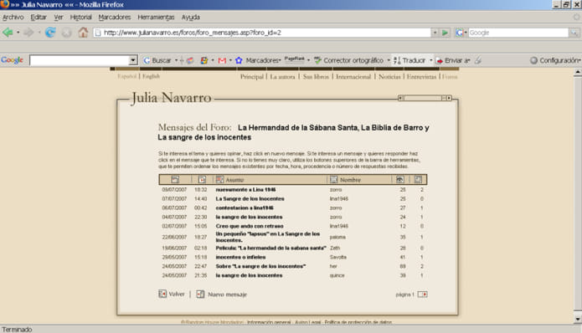Click the Buscar search button in Google Toolbar
This screenshot has width=582, height=333.
(157, 60)
